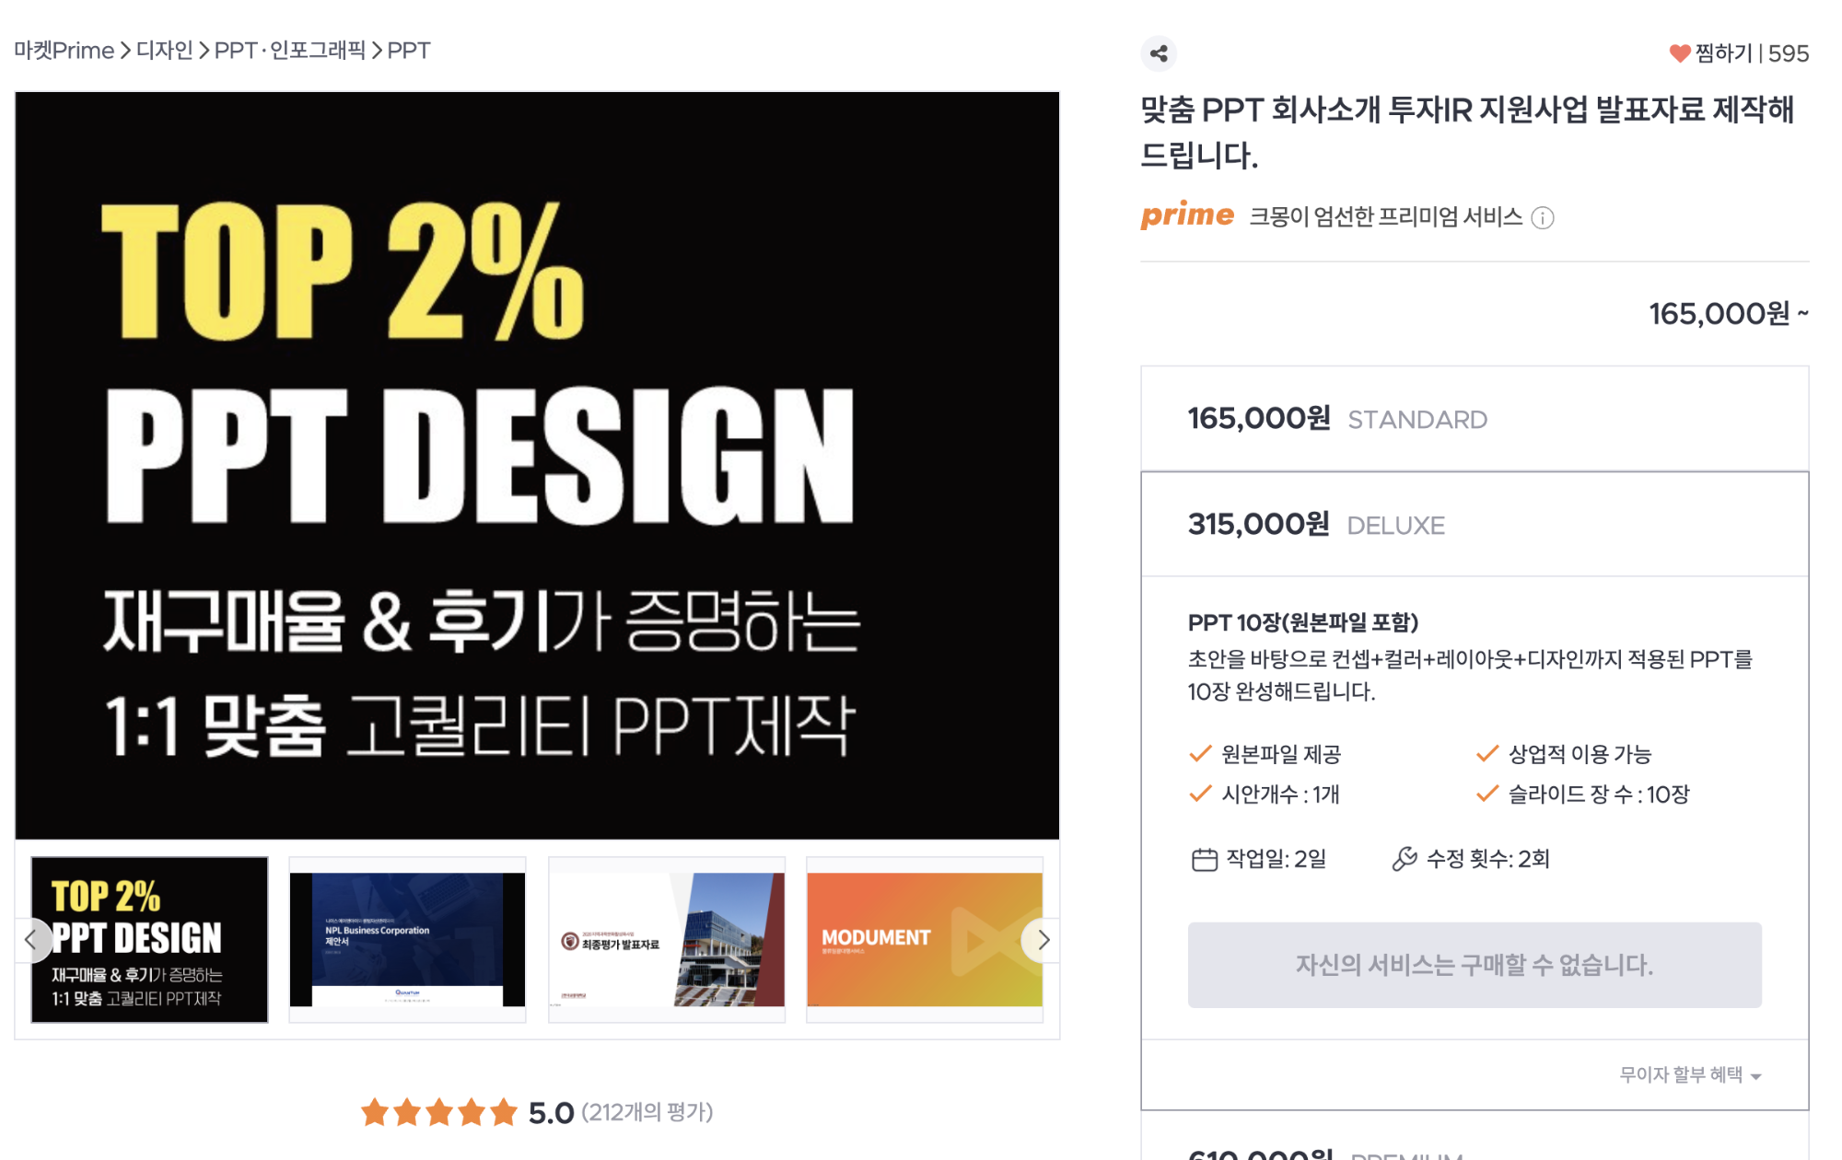The image size is (1842, 1160).
Task: Select the PREMIUM package at bottom
Action: click(1475, 1142)
